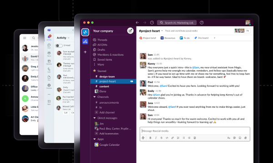273x163 pixels.
Task: Open the emoji picker in composer
Action: pos(240,138)
